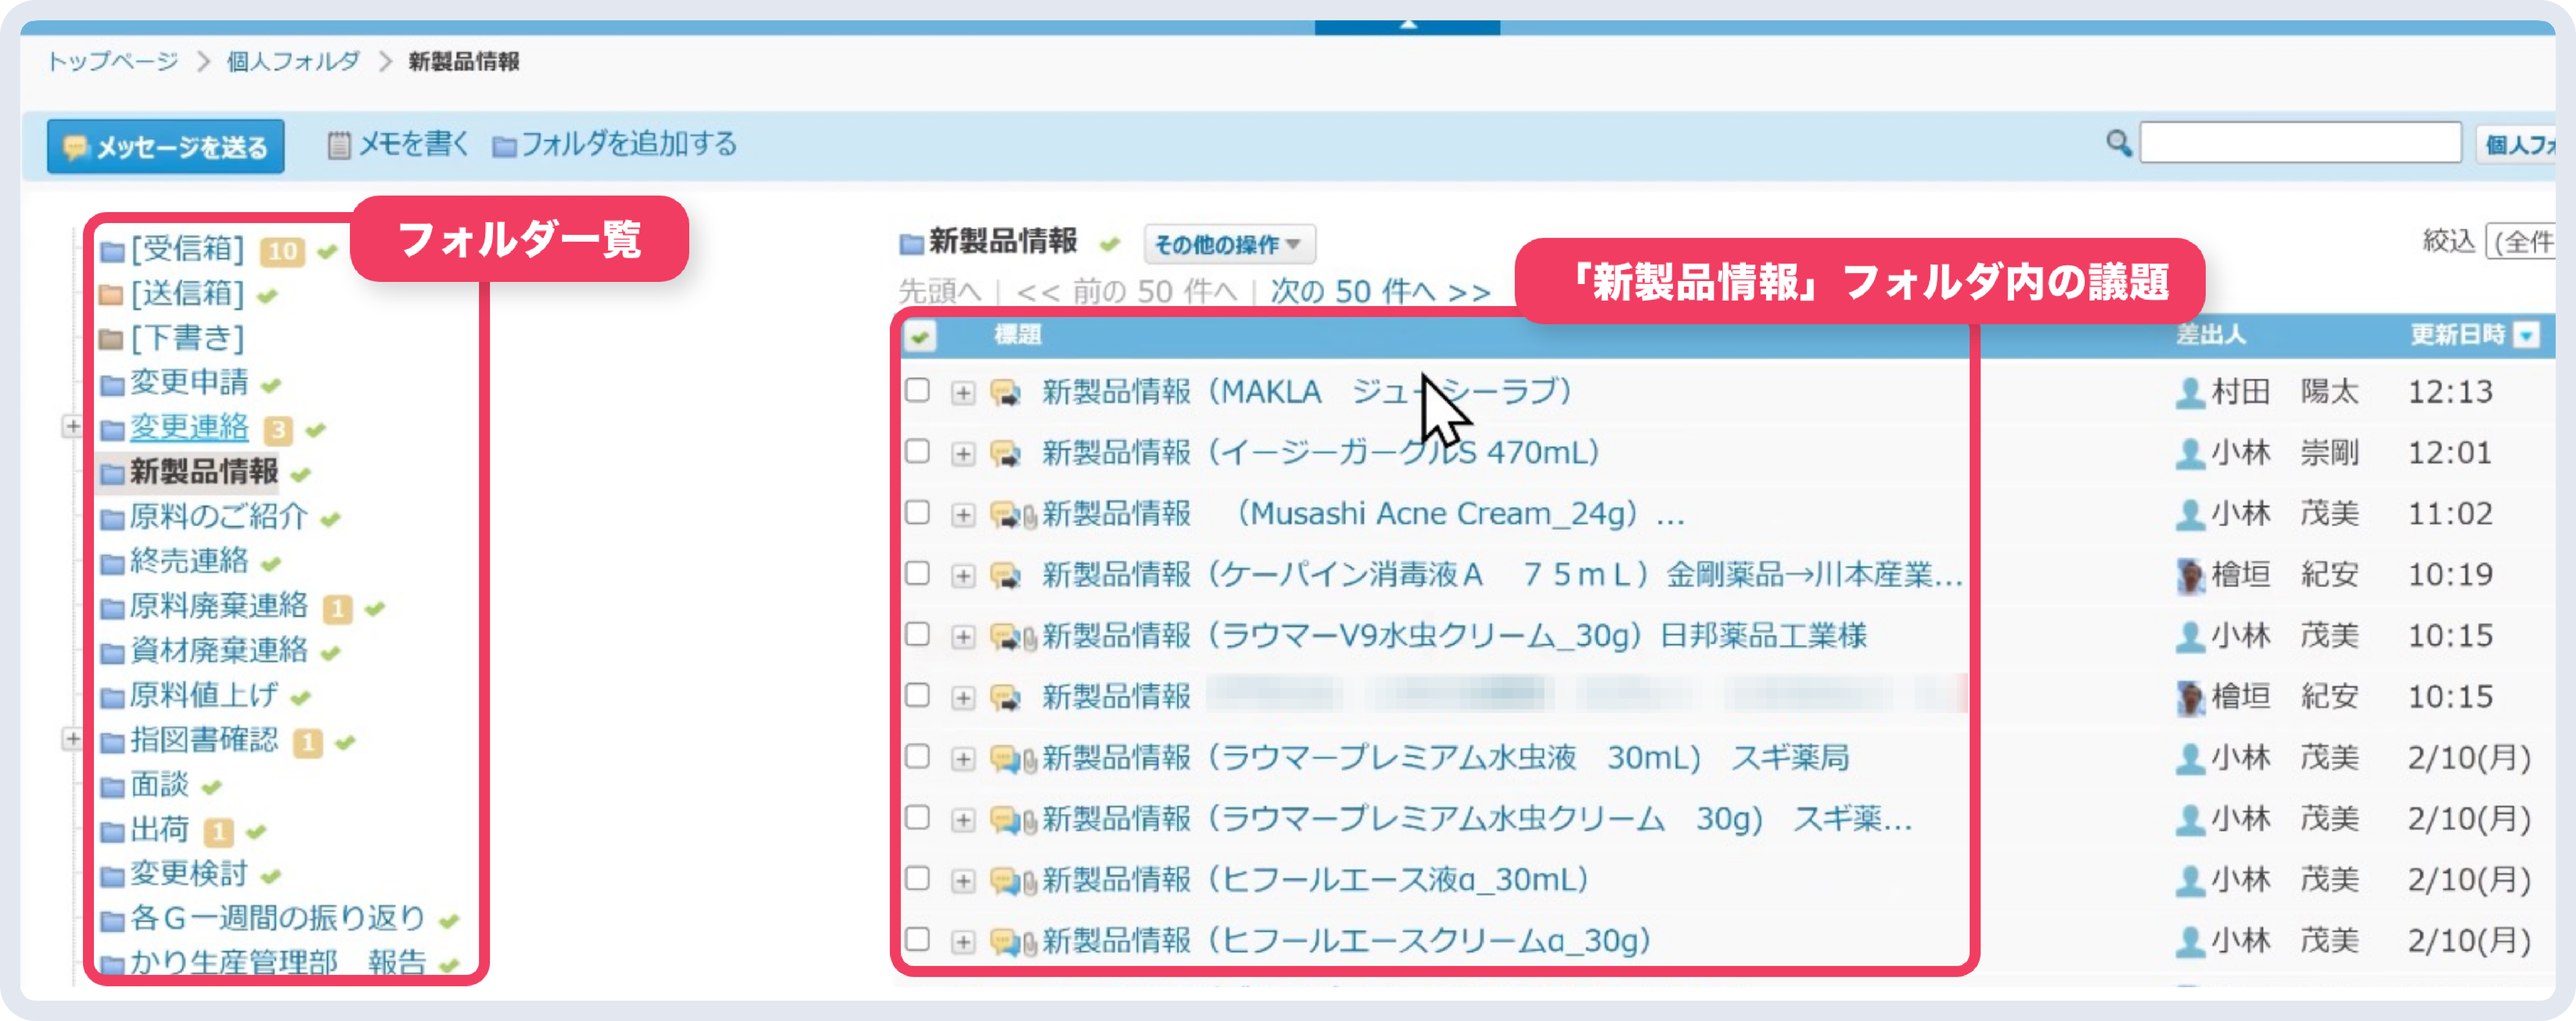The image size is (2576, 1021).
Task: Click message icon of イージーガーグルS row
Action: point(1005,454)
